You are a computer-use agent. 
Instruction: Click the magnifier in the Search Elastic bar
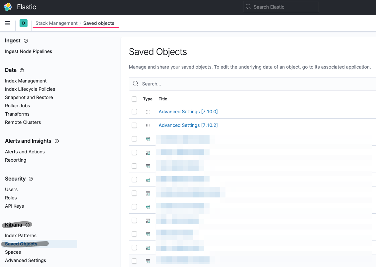pyautogui.click(x=248, y=7)
